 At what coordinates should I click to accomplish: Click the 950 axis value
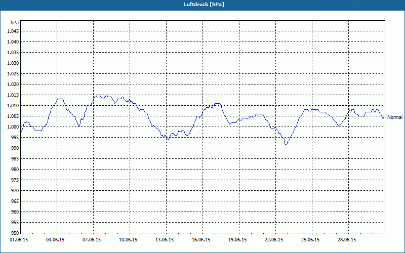15,233
